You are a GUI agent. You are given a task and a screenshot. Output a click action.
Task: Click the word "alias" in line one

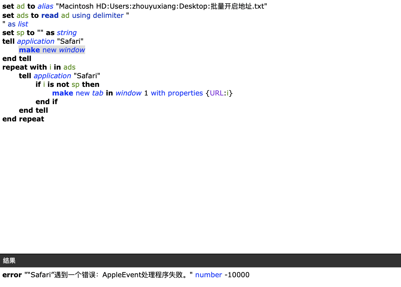tap(45, 6)
